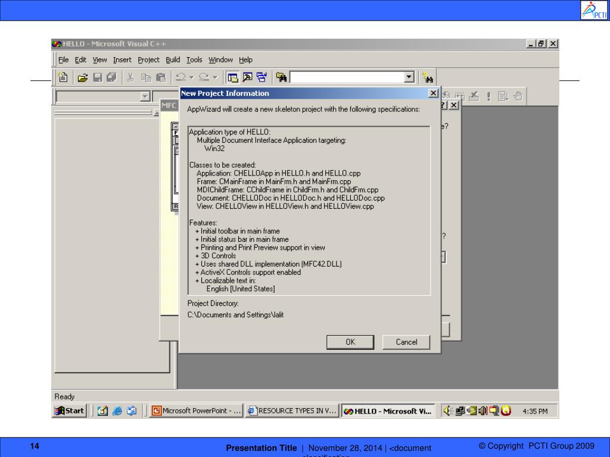Screen dimensions: 610x457
Task: Click the Copy toolbar icon
Action: click(147, 78)
